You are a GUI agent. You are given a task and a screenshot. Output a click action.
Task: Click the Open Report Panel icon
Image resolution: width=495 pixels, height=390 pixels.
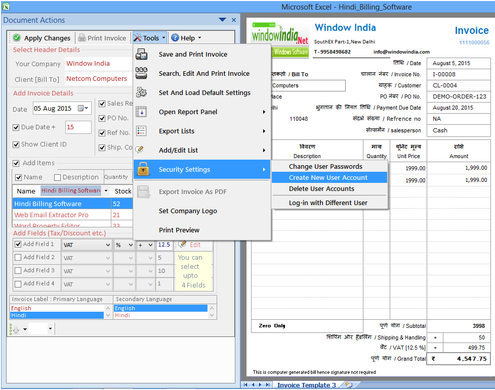[141, 112]
